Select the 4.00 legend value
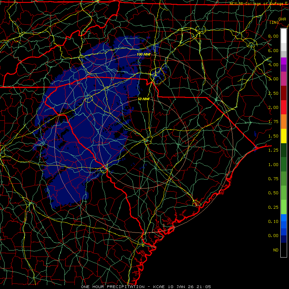 coord(273,65)
